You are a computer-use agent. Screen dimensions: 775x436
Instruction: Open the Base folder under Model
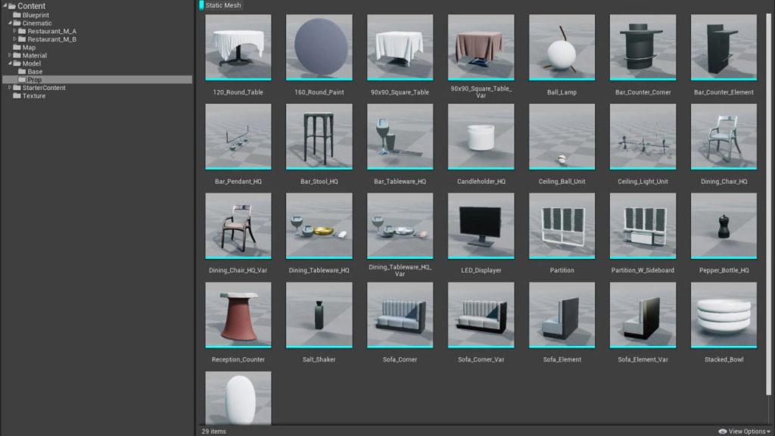35,72
